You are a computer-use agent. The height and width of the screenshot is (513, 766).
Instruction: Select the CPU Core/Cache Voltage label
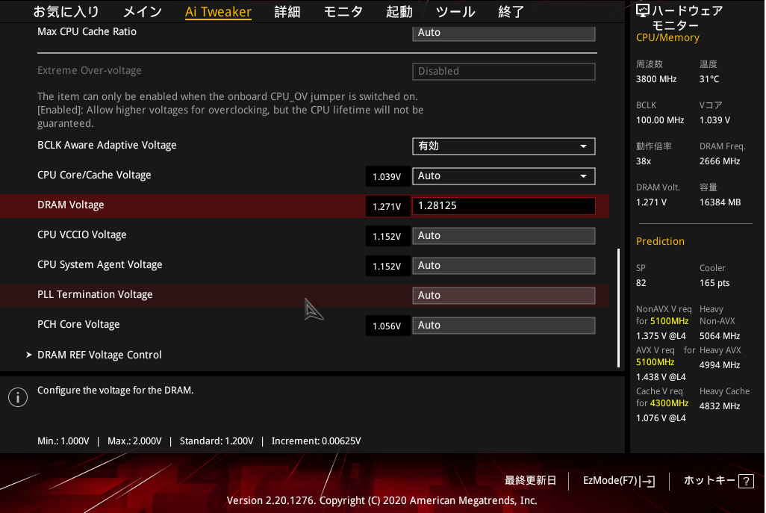[94, 175]
